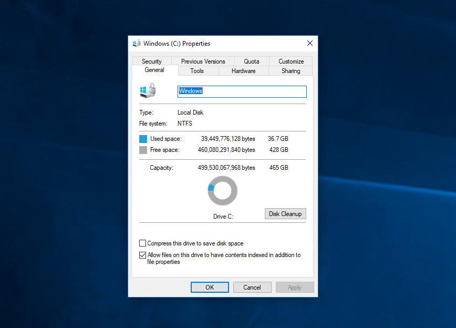Click the Windows drive icon beside the name field

148,90
